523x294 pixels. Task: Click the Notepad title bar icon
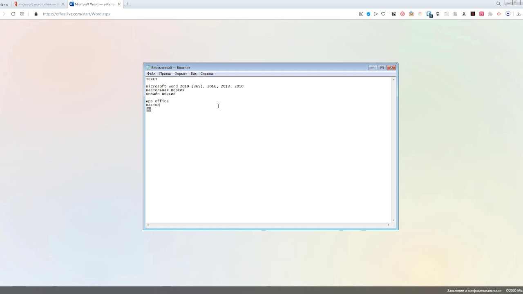[148, 67]
